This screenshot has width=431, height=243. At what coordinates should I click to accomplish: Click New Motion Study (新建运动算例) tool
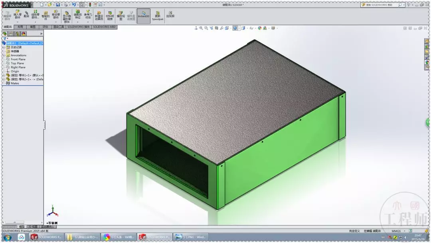[x=99, y=16]
